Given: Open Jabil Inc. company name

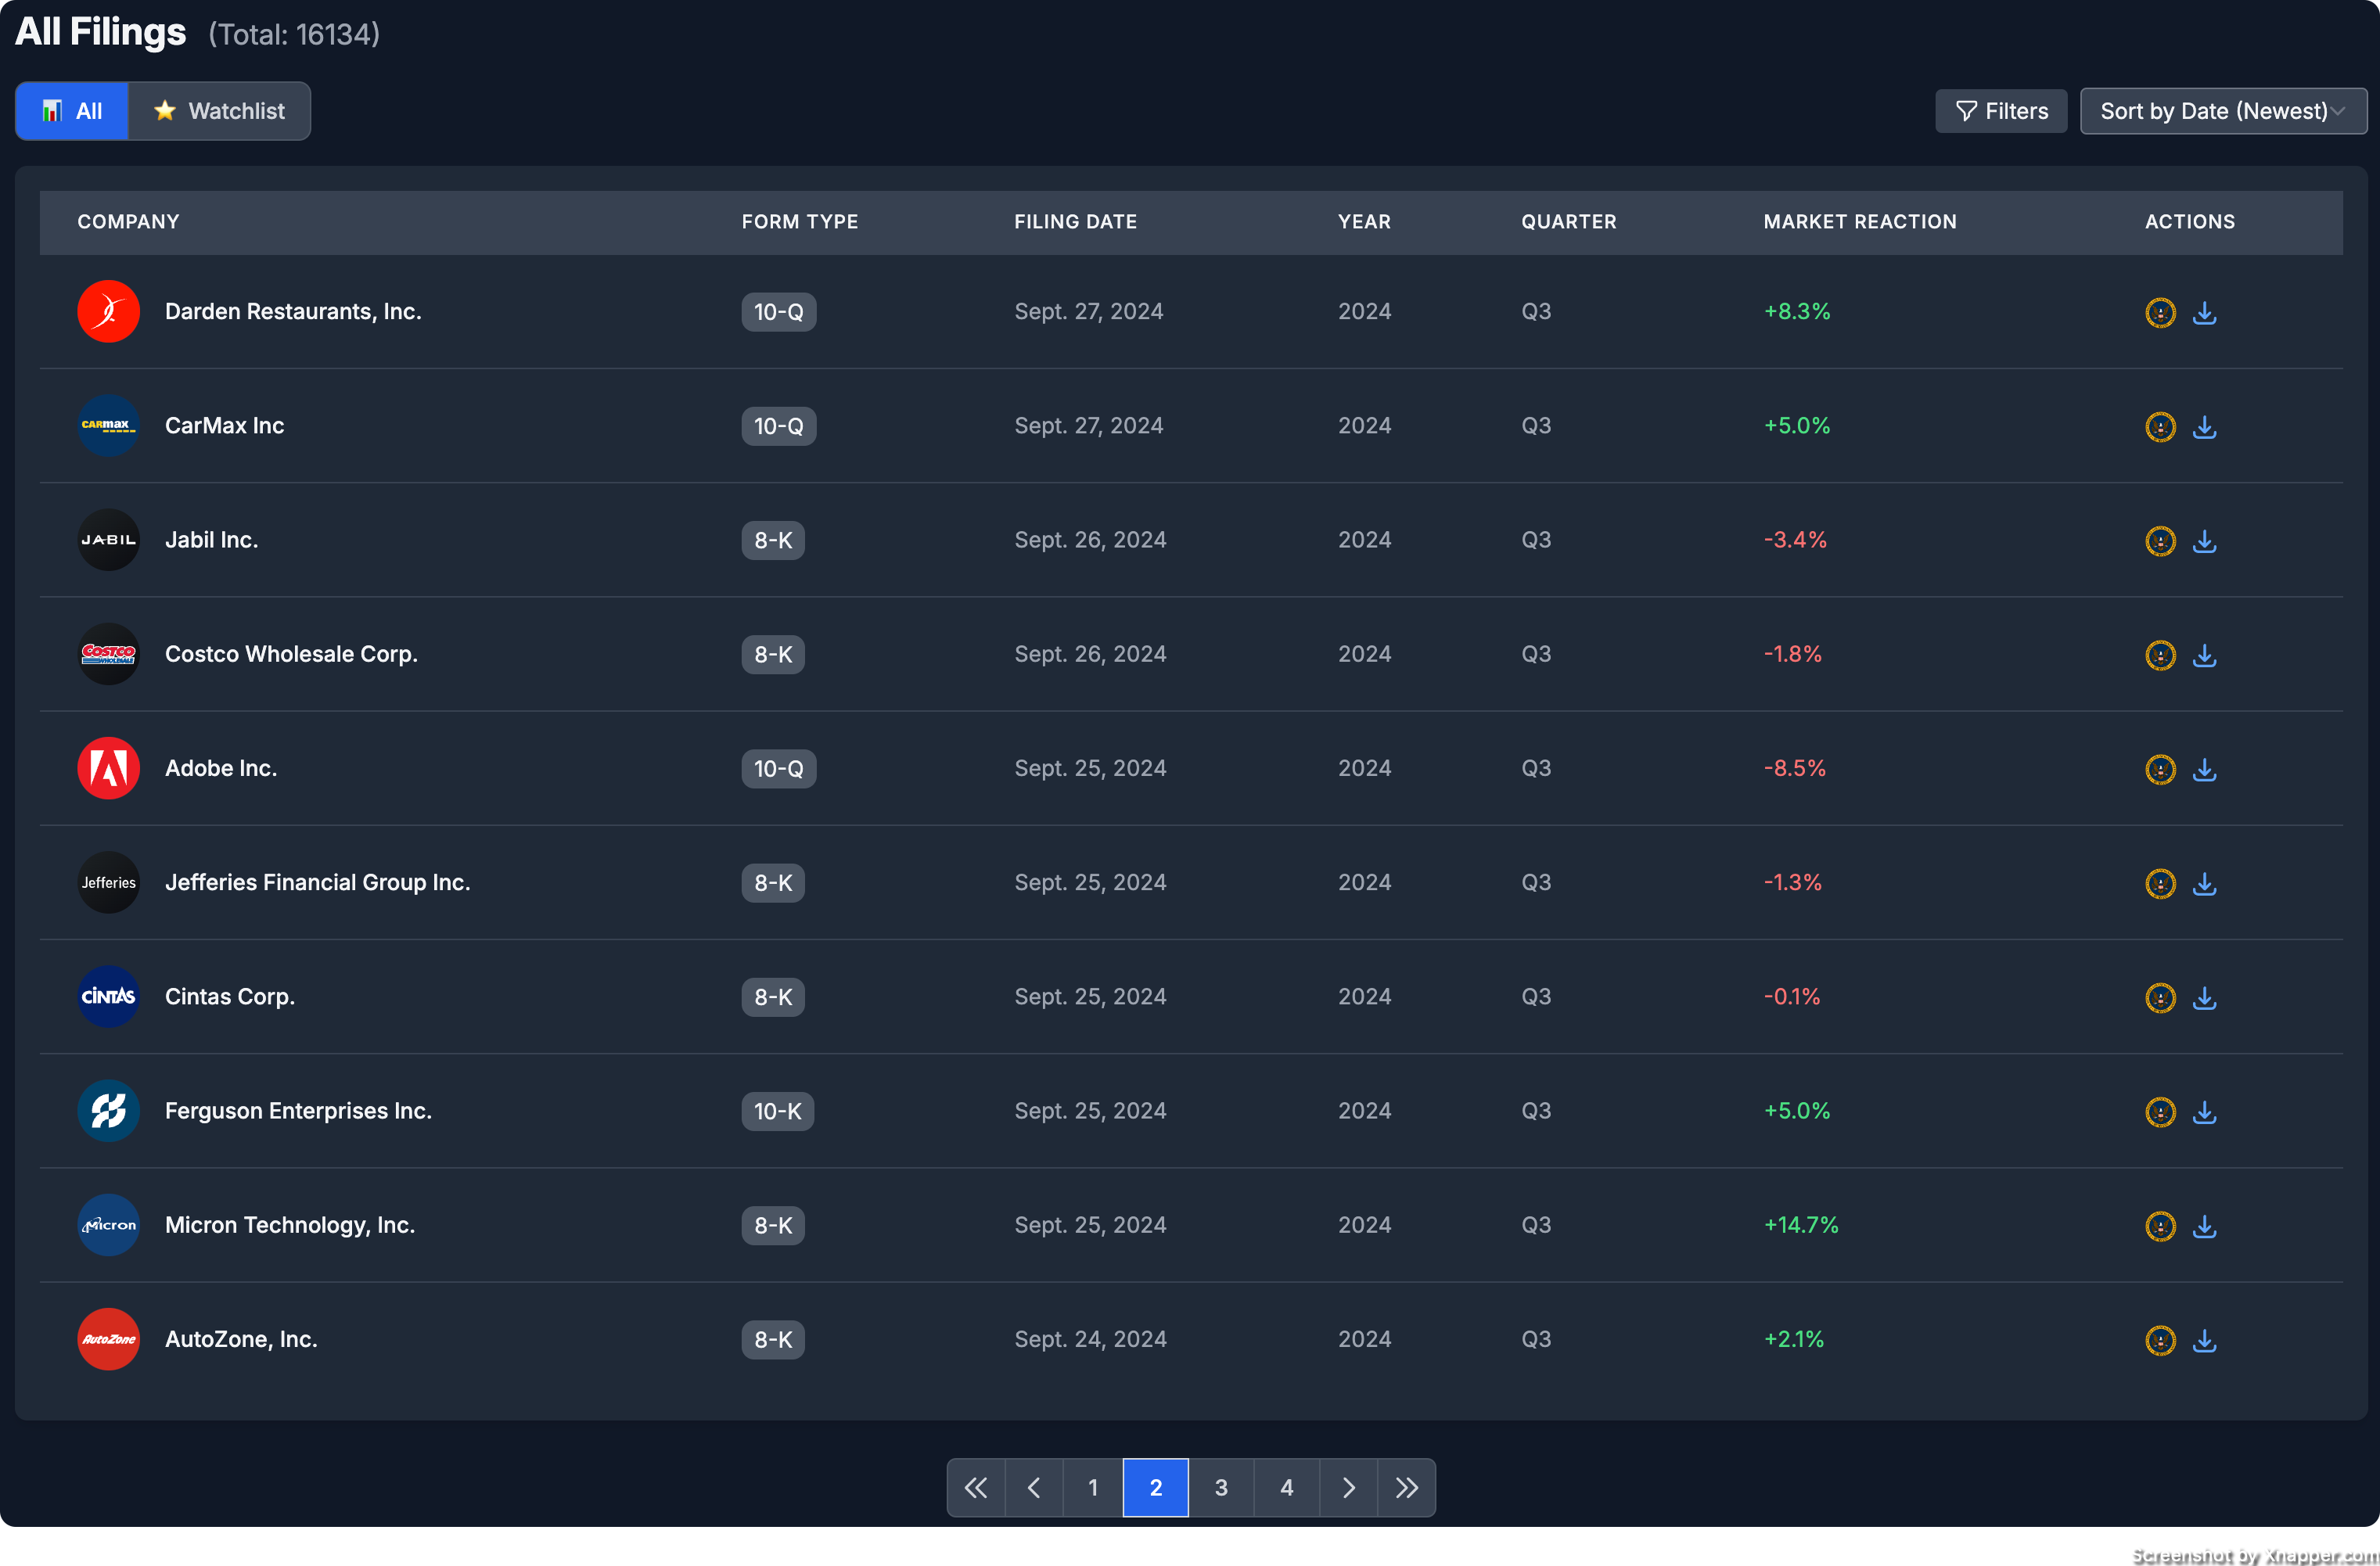Looking at the screenshot, I should point(212,540).
